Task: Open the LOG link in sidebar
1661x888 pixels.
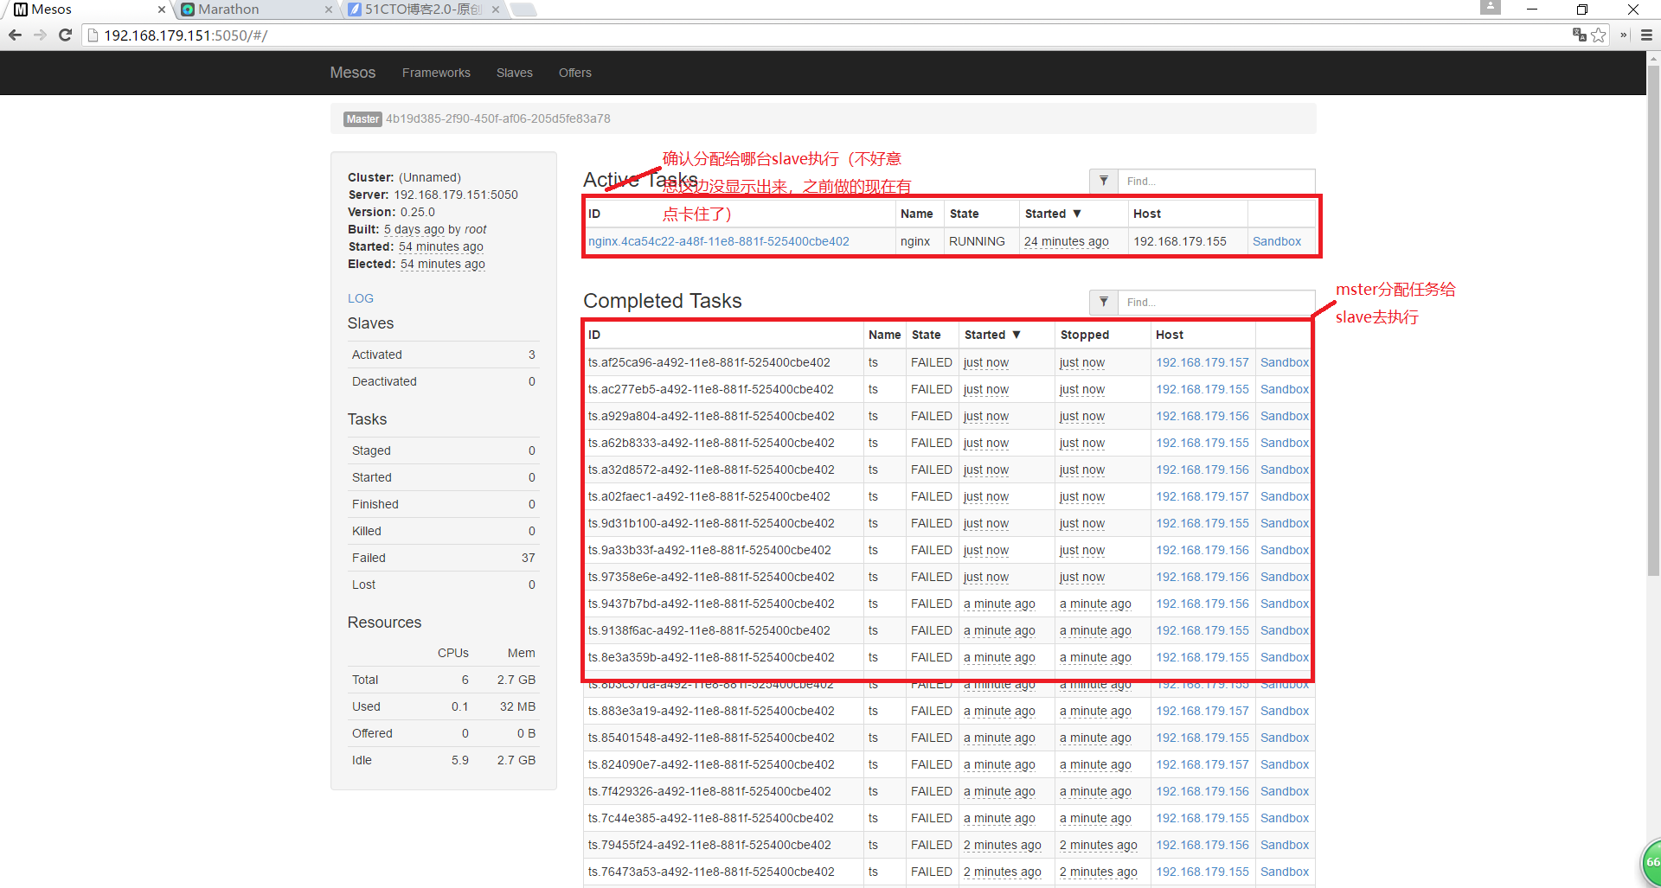Action: tap(361, 298)
